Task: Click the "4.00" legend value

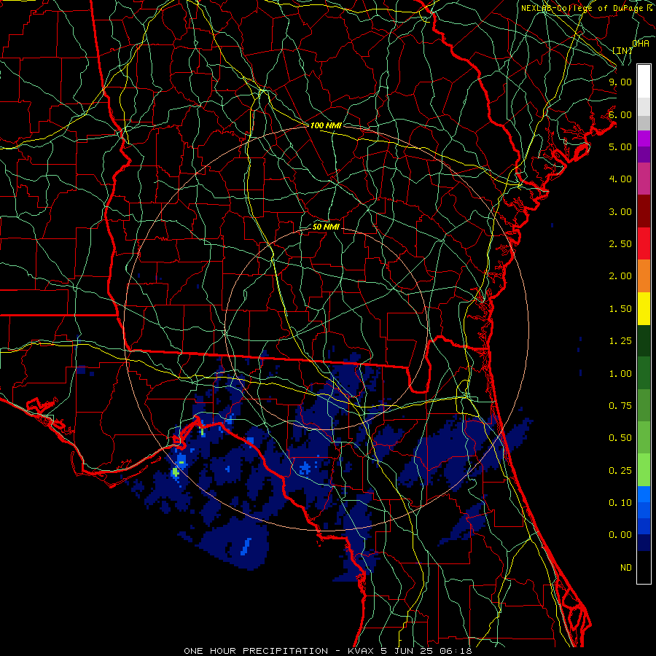Action: [x=620, y=179]
